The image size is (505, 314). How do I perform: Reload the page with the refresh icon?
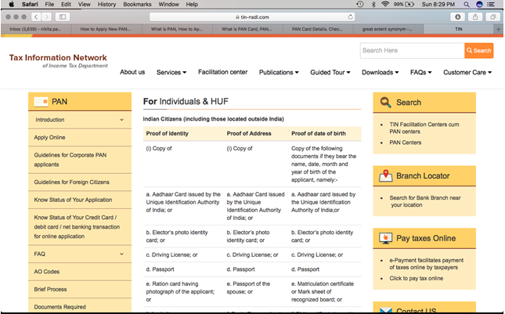click(x=350, y=16)
